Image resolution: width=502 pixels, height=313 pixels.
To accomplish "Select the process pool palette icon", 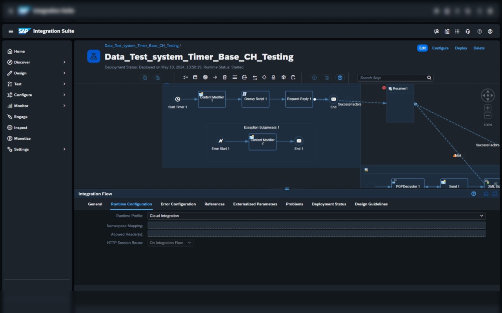I will 195,77.
